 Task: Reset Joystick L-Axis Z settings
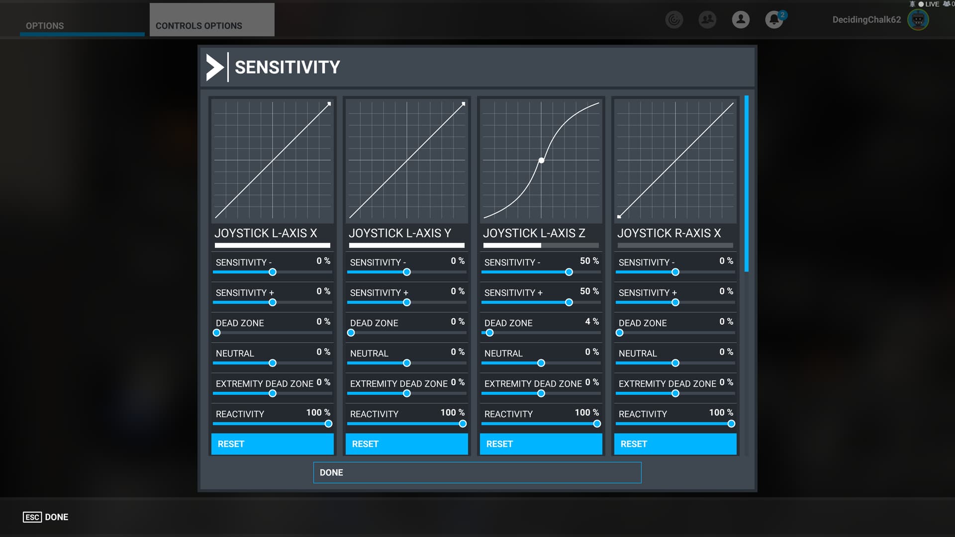coord(541,444)
